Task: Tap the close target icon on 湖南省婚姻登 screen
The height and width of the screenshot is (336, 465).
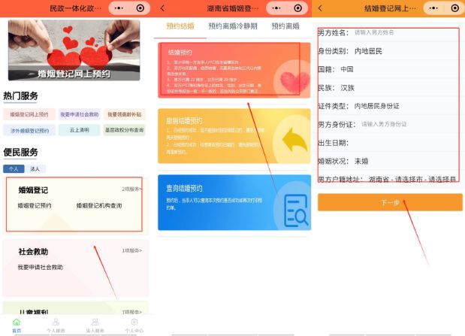Action: (297, 8)
